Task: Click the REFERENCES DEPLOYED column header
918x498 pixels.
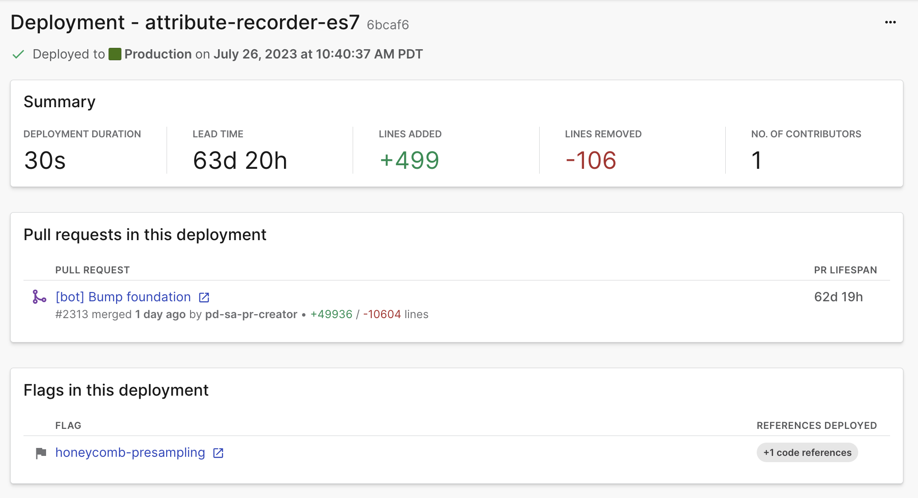Action: [816, 426]
